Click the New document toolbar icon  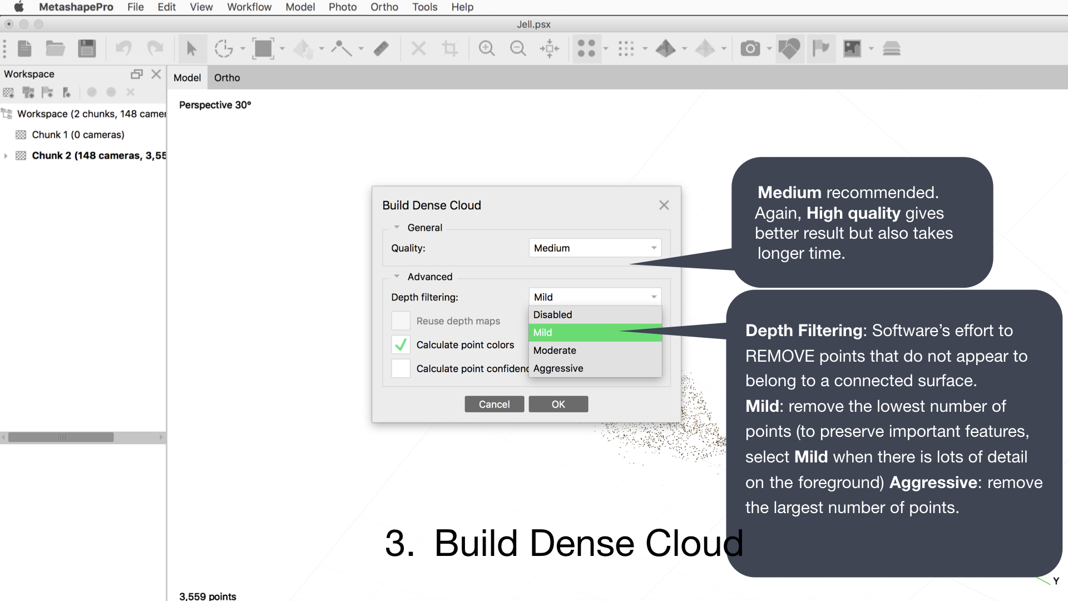click(24, 49)
